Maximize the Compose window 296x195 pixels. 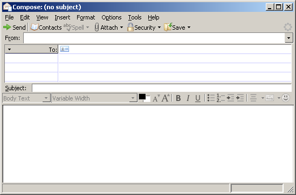(x=279, y=7)
